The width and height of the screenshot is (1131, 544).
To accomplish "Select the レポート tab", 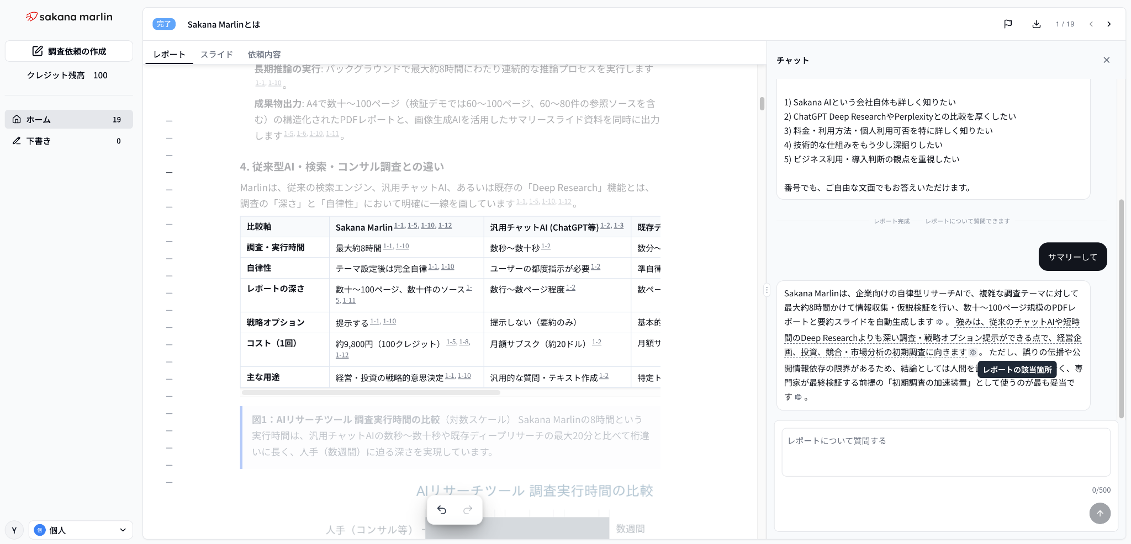I will coord(169,54).
